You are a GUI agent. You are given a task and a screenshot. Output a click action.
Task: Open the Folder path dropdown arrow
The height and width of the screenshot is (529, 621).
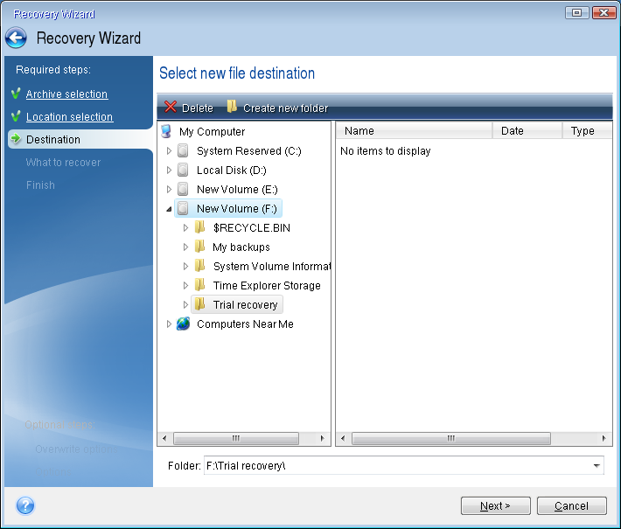coord(597,466)
